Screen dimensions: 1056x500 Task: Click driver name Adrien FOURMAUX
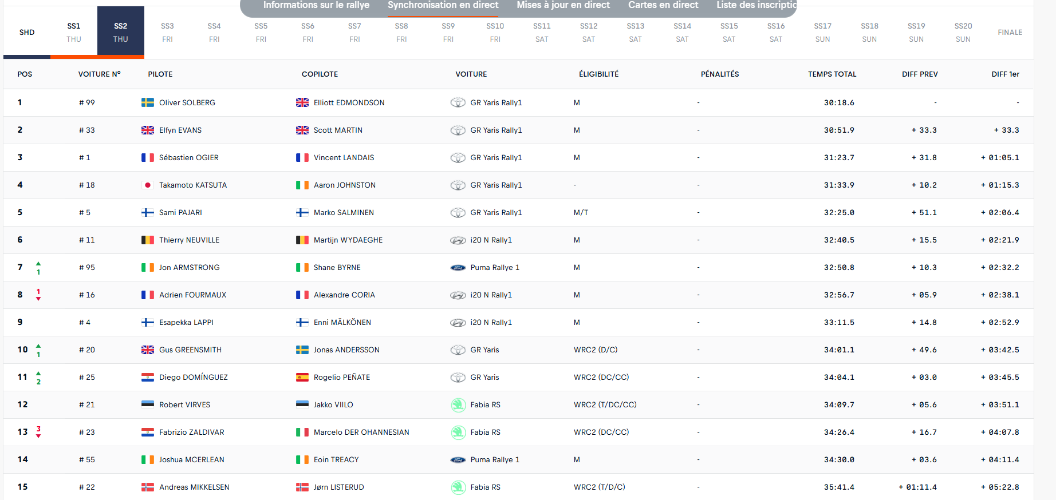pos(192,295)
